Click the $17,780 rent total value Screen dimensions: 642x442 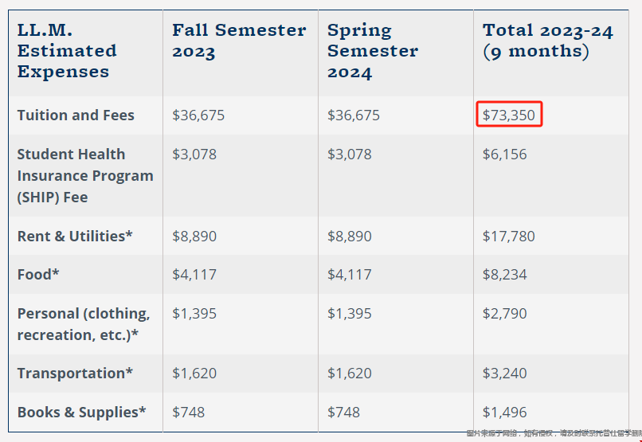coord(508,237)
